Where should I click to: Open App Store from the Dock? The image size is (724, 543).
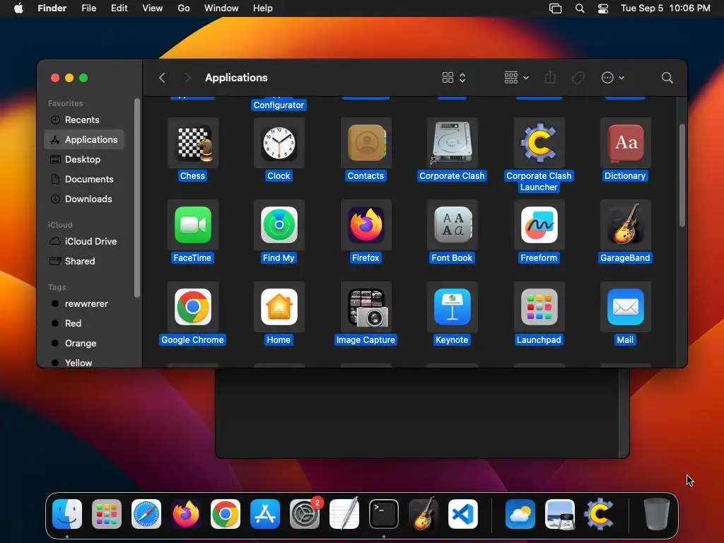click(265, 514)
